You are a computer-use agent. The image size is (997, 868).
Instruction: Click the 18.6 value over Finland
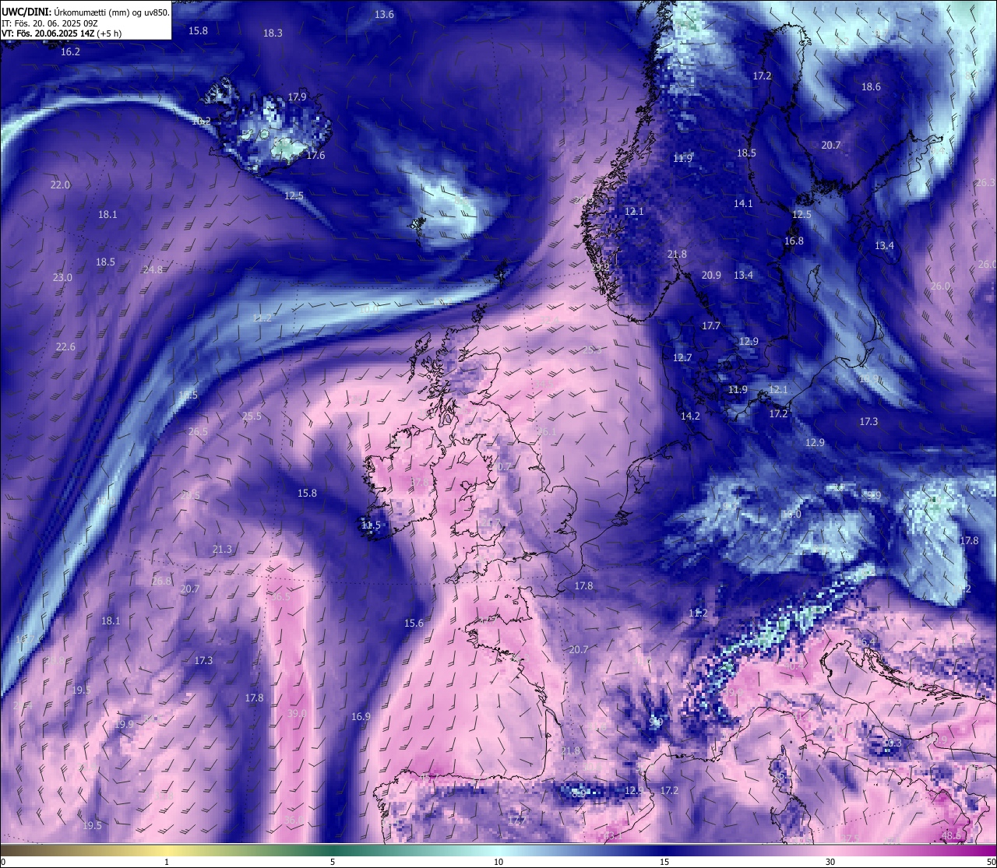(x=871, y=87)
